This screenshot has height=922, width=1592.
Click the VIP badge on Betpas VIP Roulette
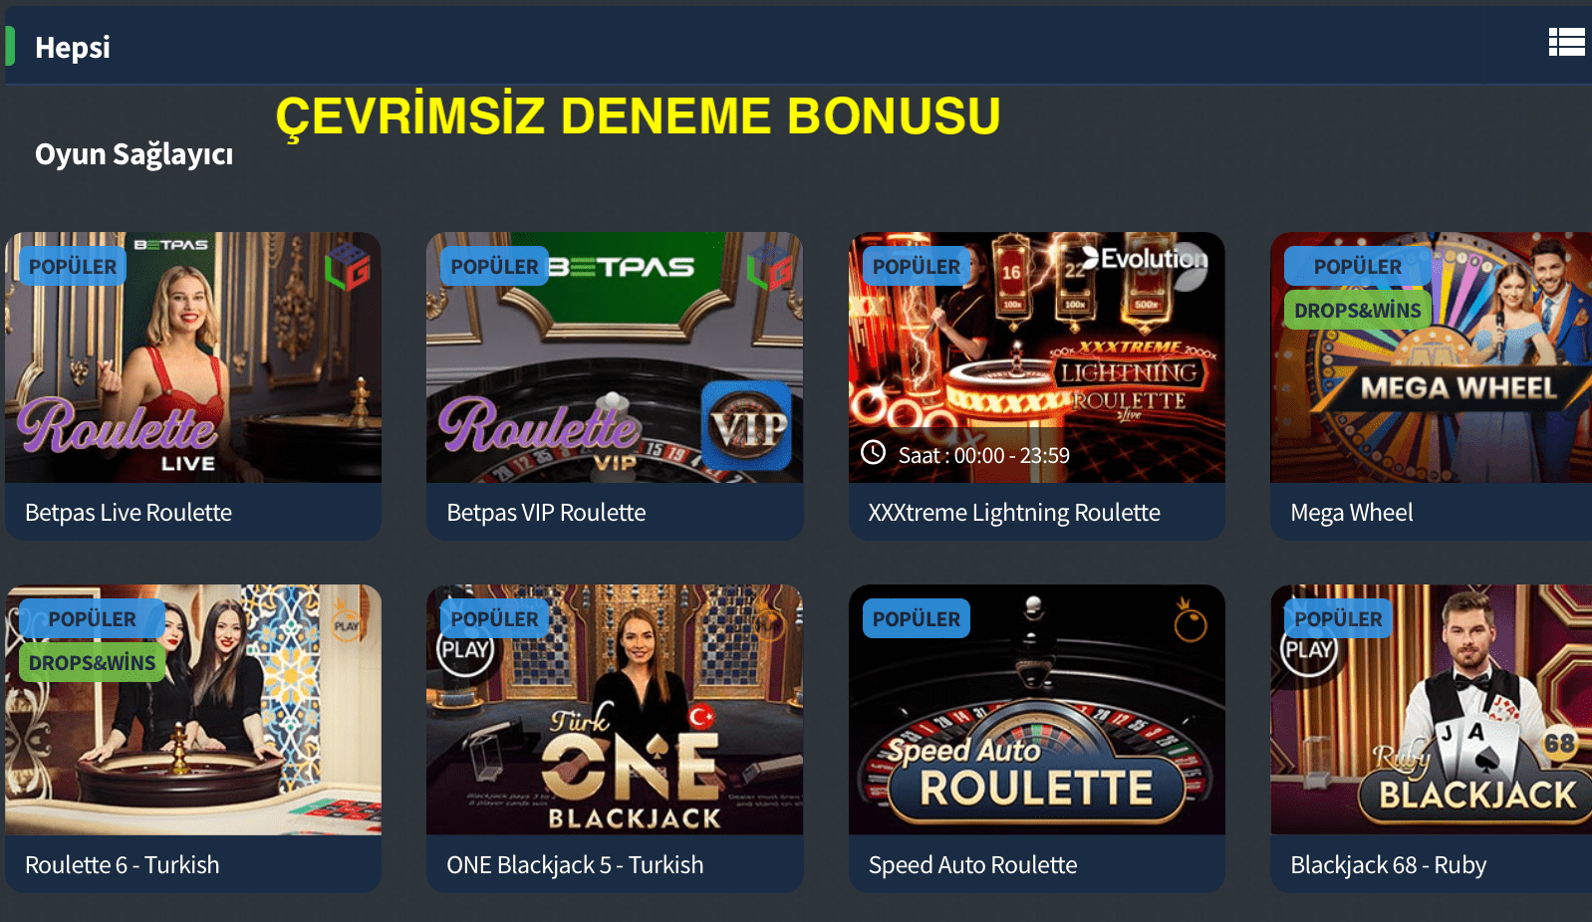tap(746, 426)
